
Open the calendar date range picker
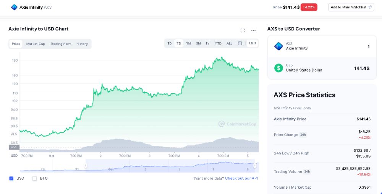240,43
